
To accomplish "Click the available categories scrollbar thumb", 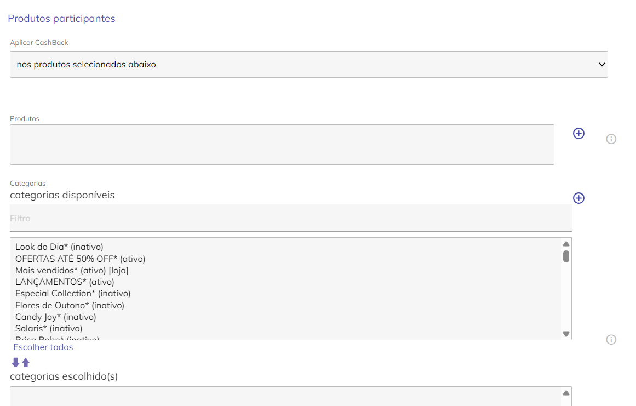I will (x=566, y=256).
